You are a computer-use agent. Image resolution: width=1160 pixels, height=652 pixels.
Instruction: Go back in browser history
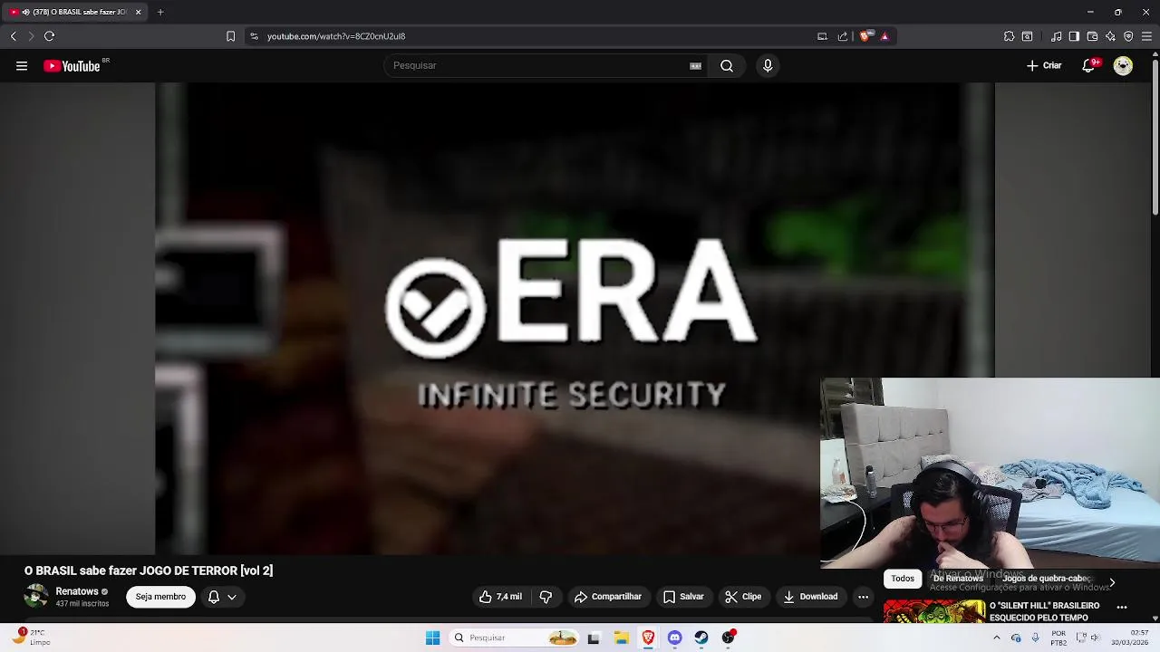click(14, 36)
